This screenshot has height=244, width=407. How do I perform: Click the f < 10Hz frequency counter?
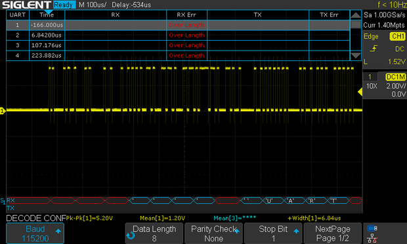tap(392, 5)
